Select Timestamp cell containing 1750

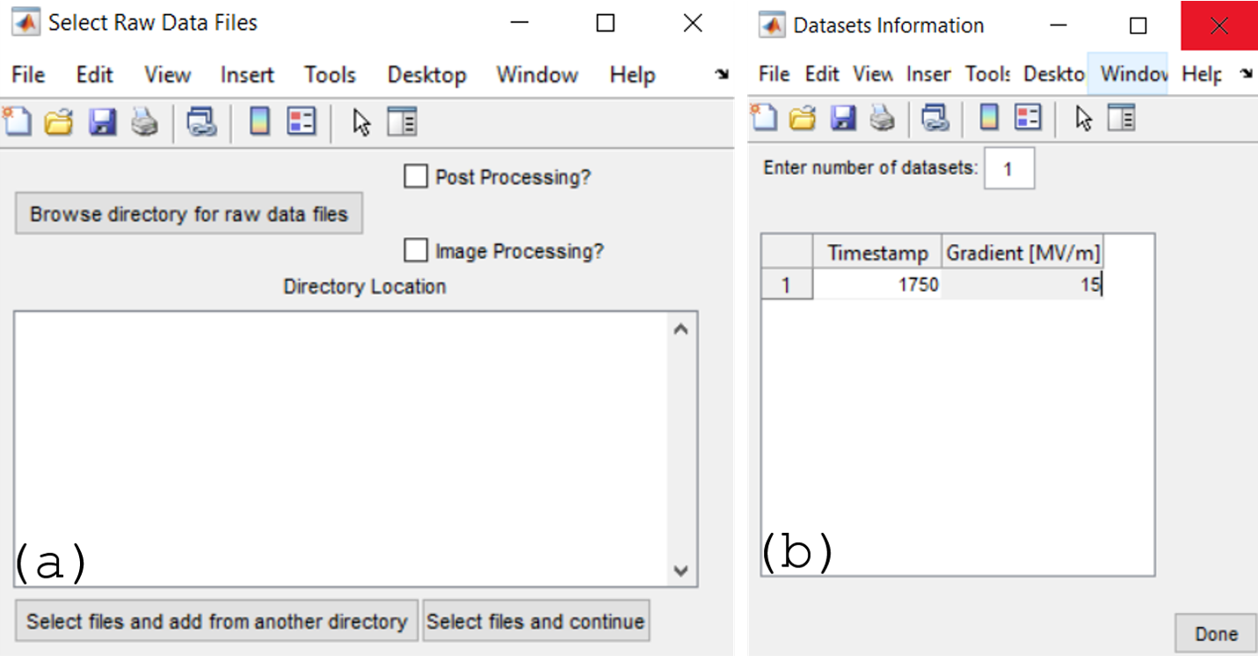coord(877,284)
